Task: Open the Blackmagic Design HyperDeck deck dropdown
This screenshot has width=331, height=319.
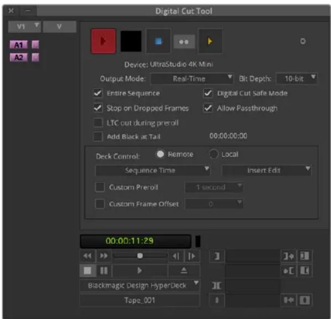Action: pos(139,286)
